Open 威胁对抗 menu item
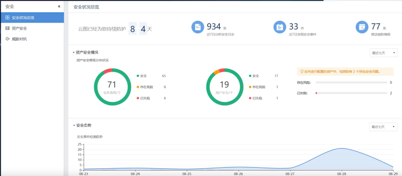The image size is (402, 176). (x=19, y=39)
